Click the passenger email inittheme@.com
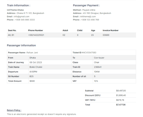Screen dimensions: 143x117 point(88,16)
